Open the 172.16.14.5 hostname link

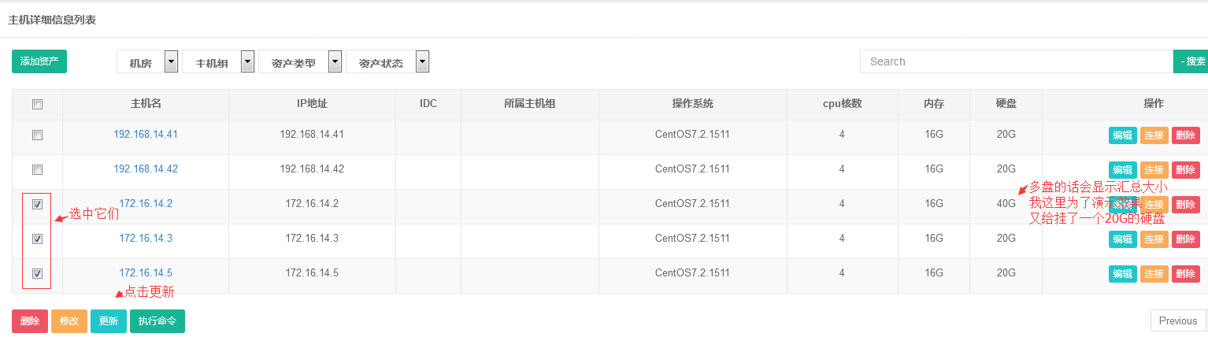tap(146, 272)
